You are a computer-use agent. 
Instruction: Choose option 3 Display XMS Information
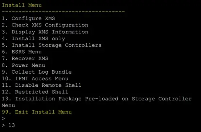[45, 32]
